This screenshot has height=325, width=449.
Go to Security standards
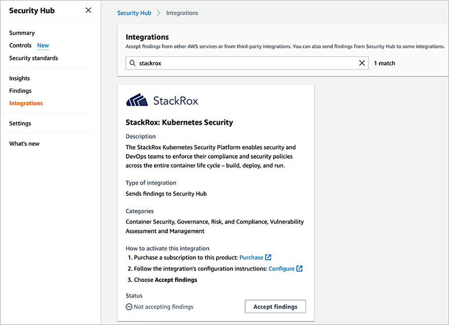tap(34, 58)
